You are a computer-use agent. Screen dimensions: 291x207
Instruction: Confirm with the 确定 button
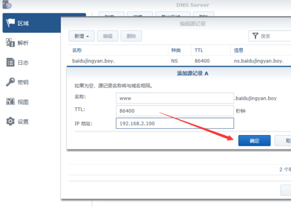(x=254, y=140)
